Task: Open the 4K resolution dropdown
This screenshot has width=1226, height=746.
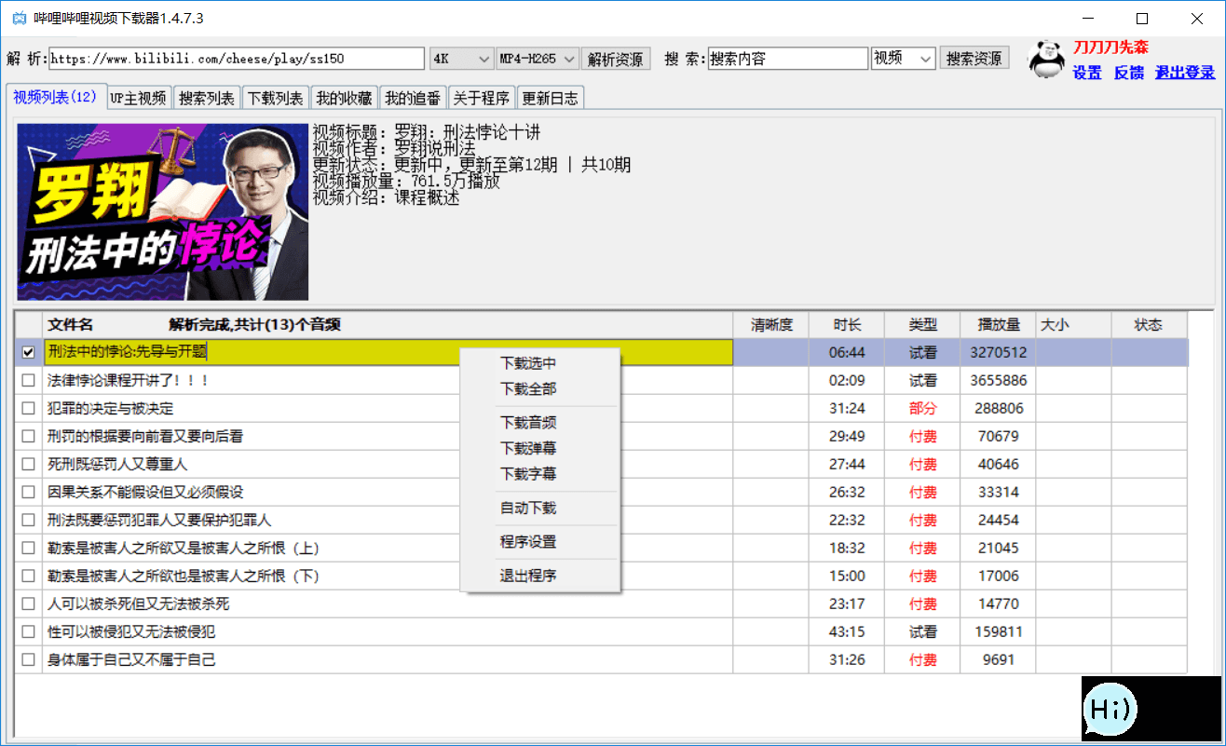Action: pyautogui.click(x=461, y=59)
